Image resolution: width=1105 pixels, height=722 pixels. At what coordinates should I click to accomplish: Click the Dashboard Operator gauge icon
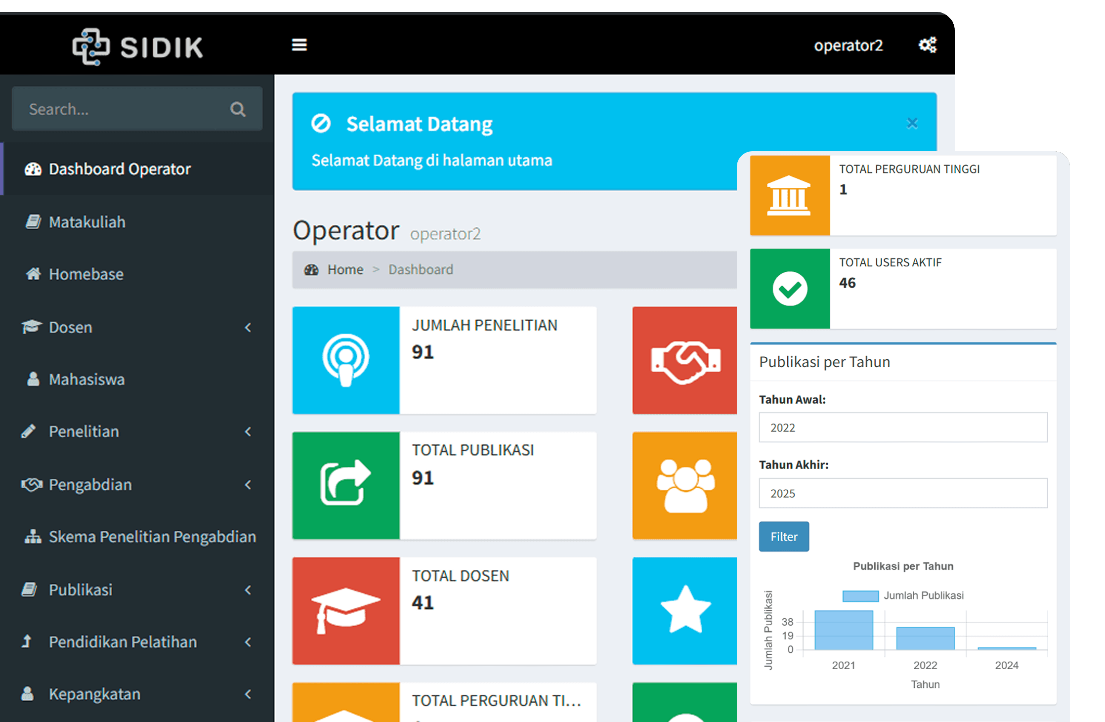[33, 169]
